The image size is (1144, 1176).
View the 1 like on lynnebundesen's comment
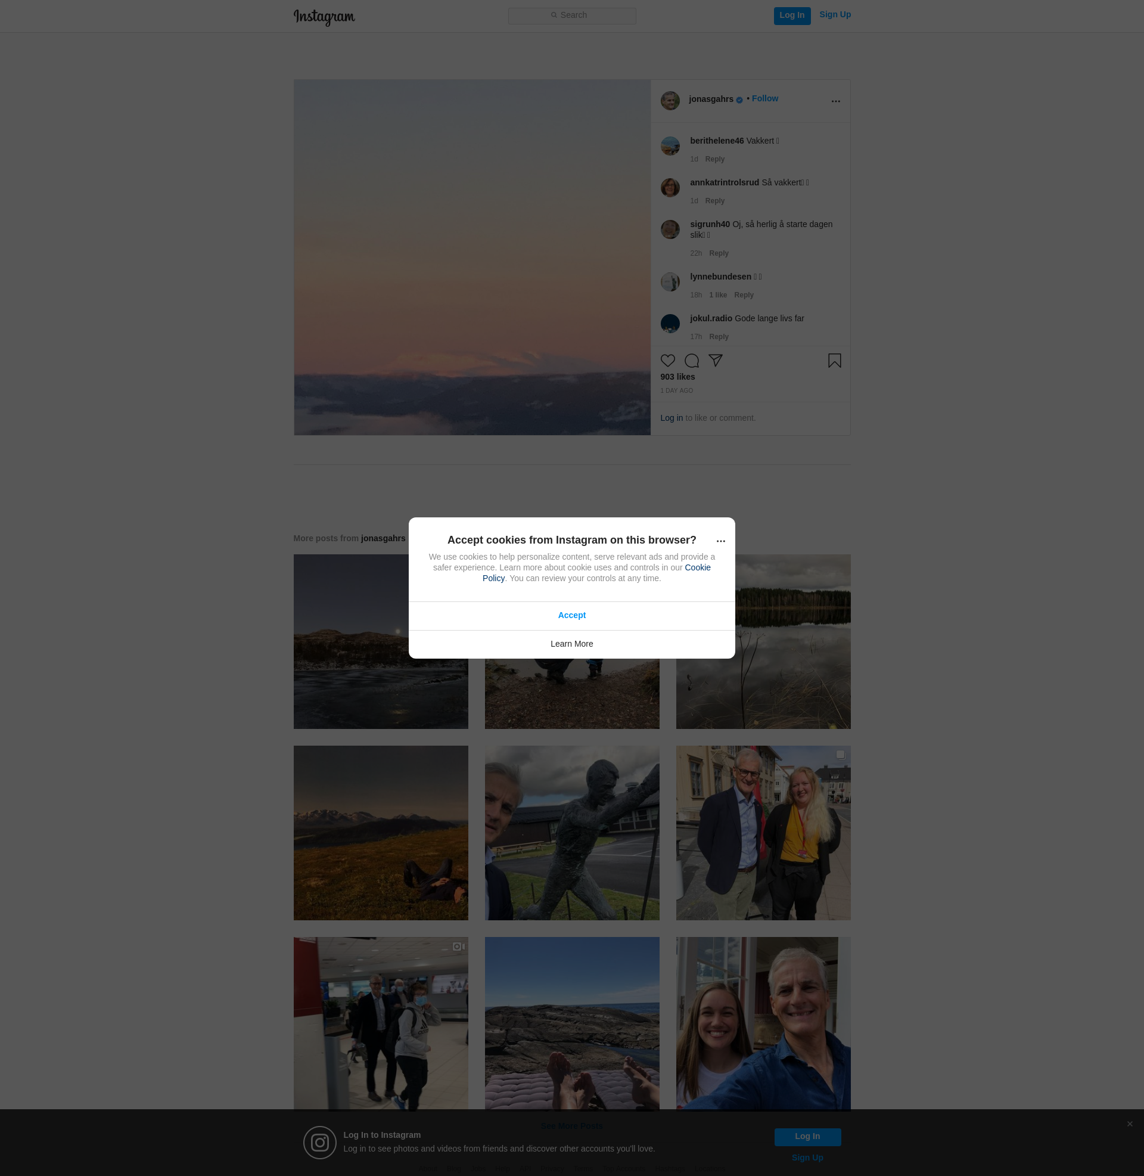[717, 295]
